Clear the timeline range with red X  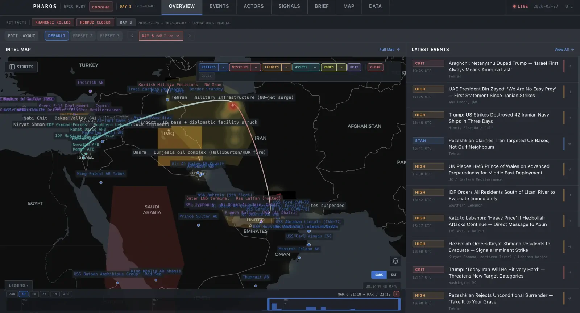point(397,294)
